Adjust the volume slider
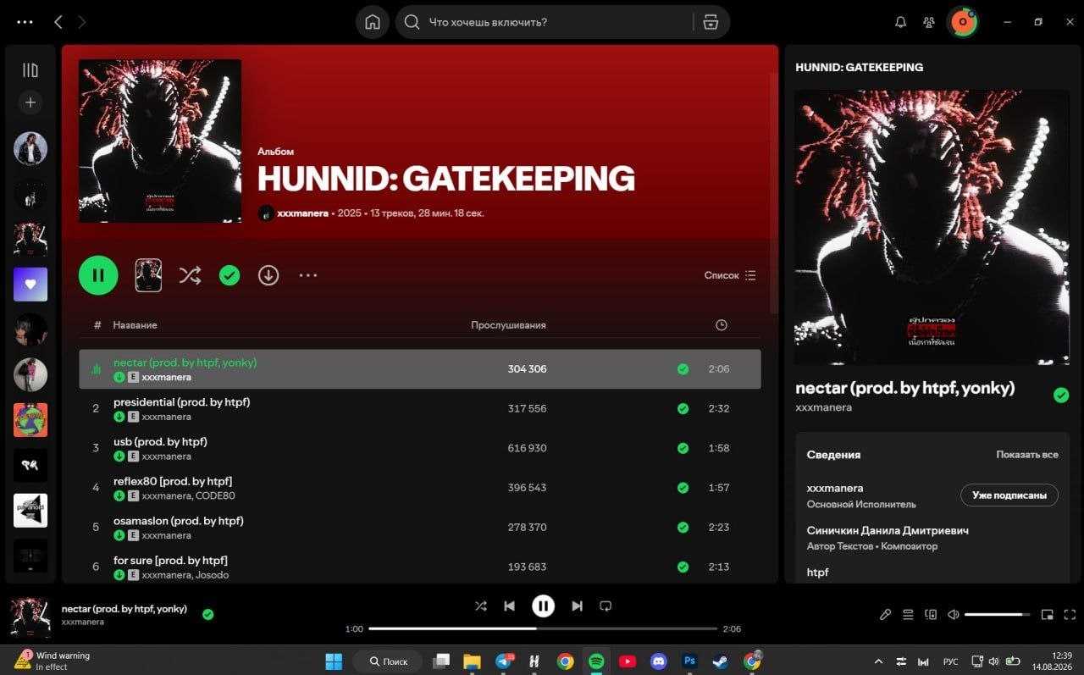The width and height of the screenshot is (1084, 675). point(997,615)
